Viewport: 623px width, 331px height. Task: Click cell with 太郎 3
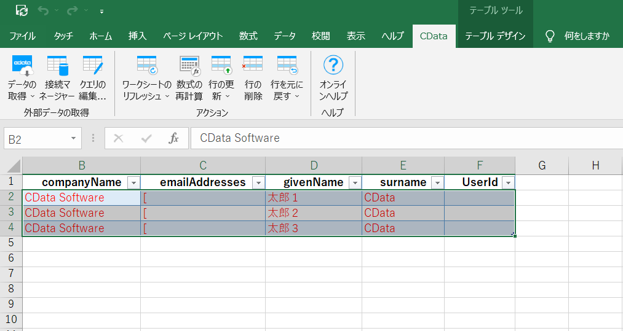(x=314, y=228)
